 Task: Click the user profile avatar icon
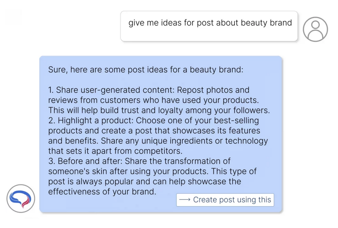[315, 29]
